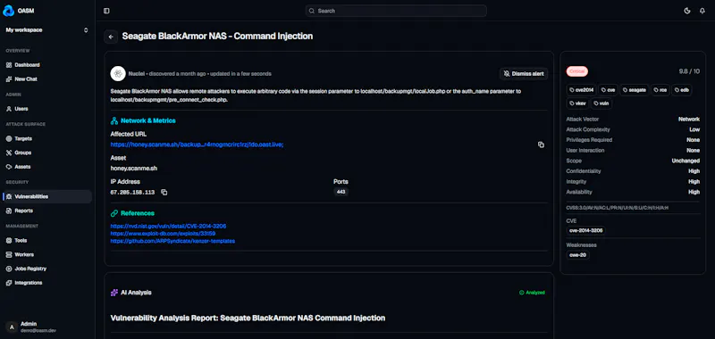Open New Chat in sidebar
The image size is (715, 339).
pos(46,79)
